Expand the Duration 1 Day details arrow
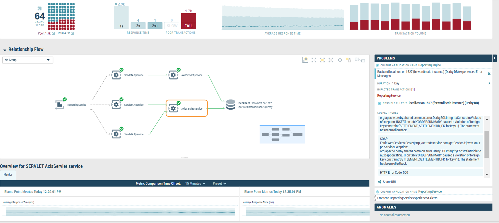This screenshot has height=223, width=499. [x=489, y=83]
